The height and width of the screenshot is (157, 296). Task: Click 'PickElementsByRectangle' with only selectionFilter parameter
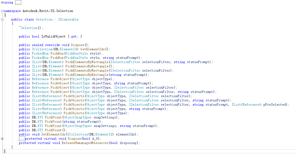(87, 71)
